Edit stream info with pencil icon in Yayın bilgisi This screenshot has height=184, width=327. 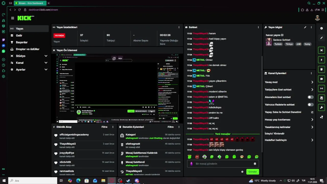tap(305, 27)
